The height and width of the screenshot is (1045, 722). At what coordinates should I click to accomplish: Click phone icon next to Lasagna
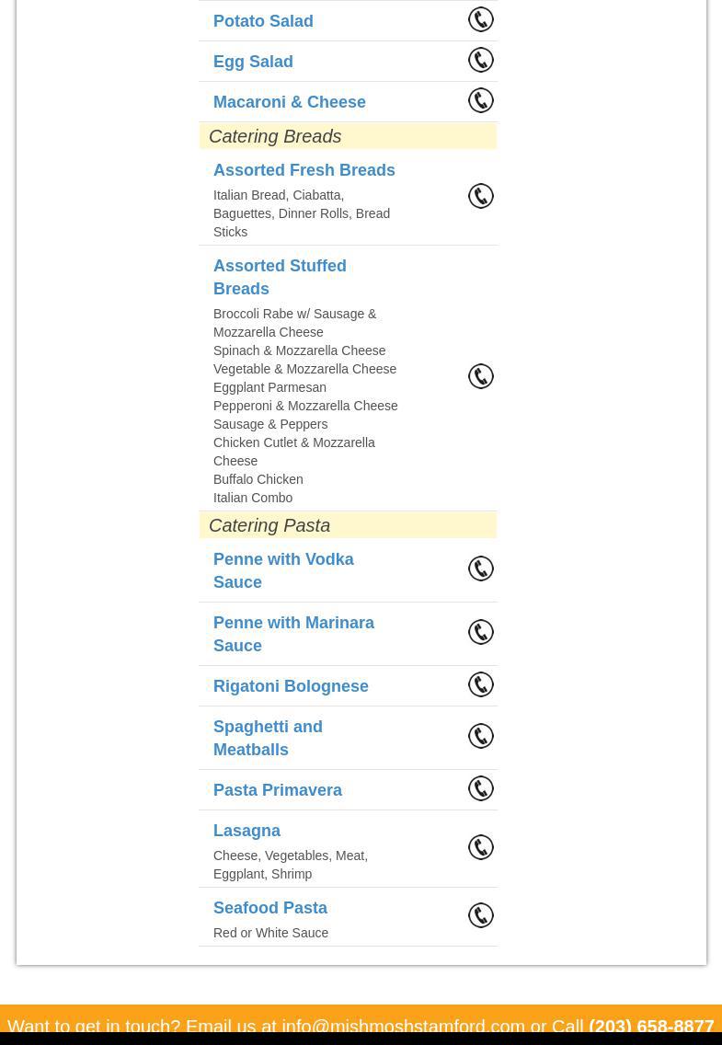point(481,847)
